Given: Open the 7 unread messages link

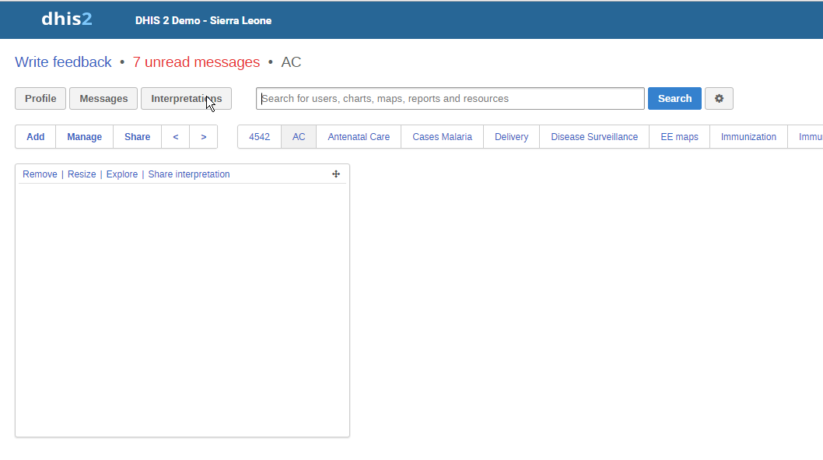Looking at the screenshot, I should [x=196, y=62].
